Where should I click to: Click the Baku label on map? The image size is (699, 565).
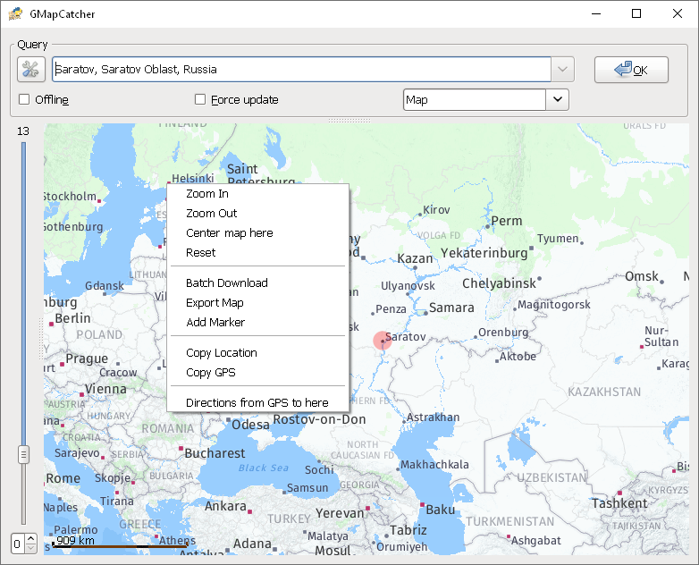[x=441, y=510]
